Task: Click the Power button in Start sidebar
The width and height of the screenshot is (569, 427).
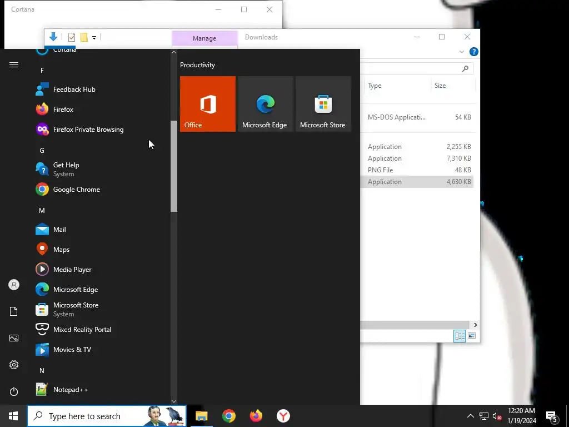Action: 14,391
